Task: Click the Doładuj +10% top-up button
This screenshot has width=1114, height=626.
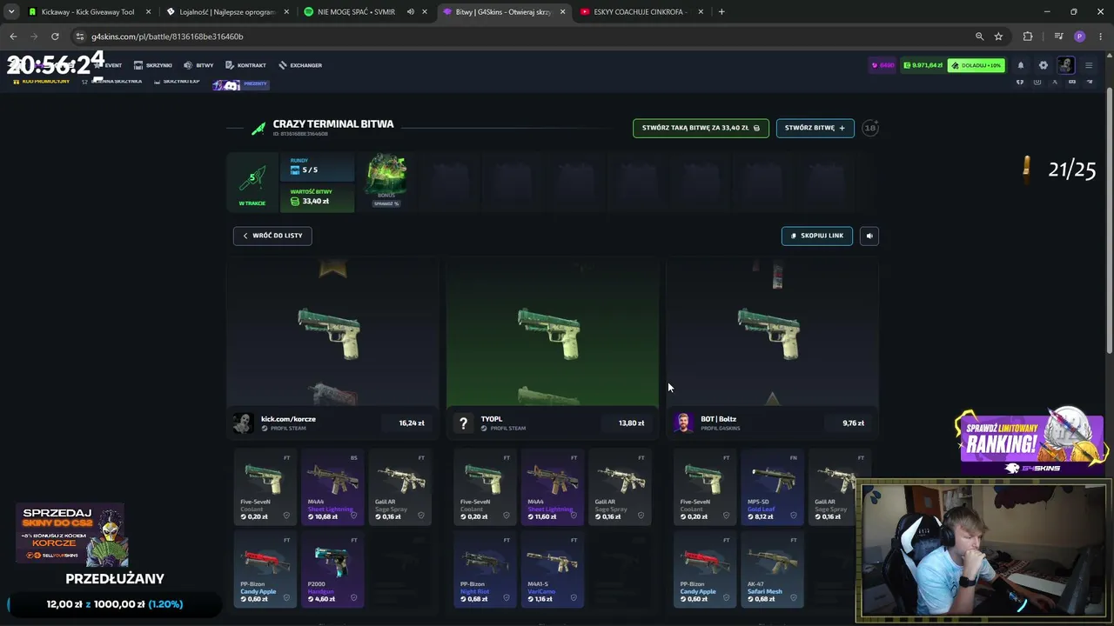Action: coord(976,65)
